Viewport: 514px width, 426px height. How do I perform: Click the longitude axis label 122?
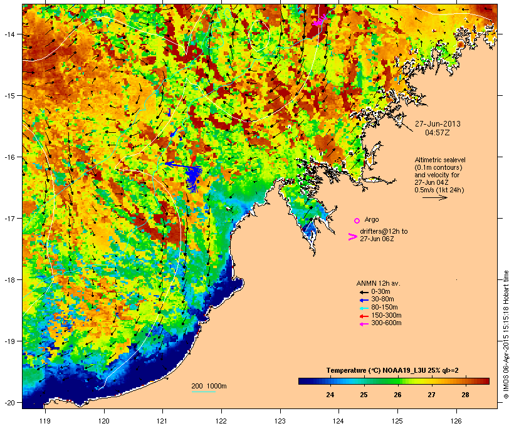(221, 421)
